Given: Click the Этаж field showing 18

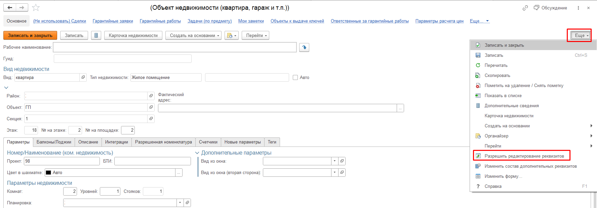Looking at the screenshot, I should click(x=31, y=130).
